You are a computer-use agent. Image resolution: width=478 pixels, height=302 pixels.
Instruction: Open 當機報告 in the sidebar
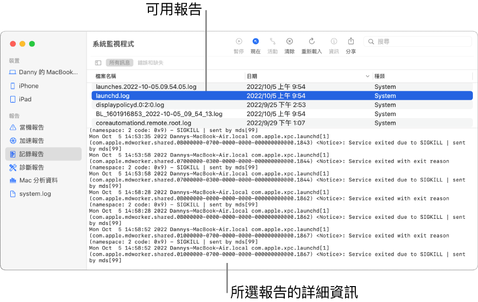(31, 127)
